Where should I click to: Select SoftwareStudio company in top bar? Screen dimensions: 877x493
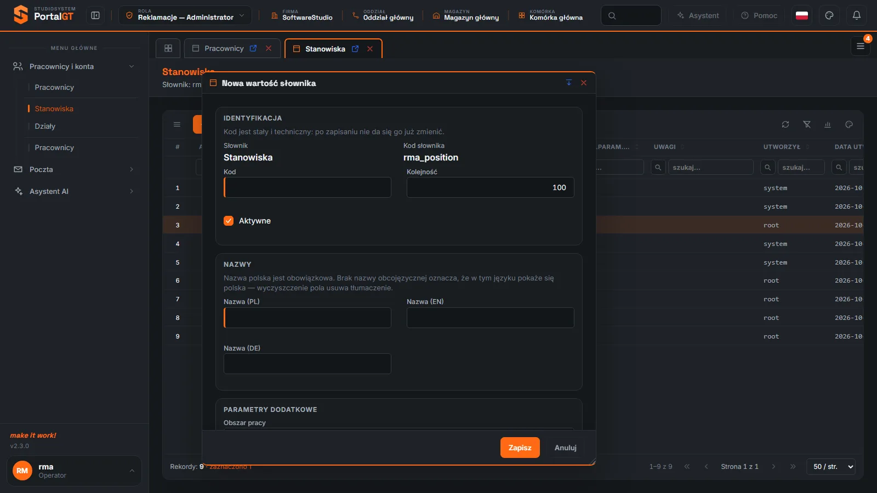coord(301,15)
